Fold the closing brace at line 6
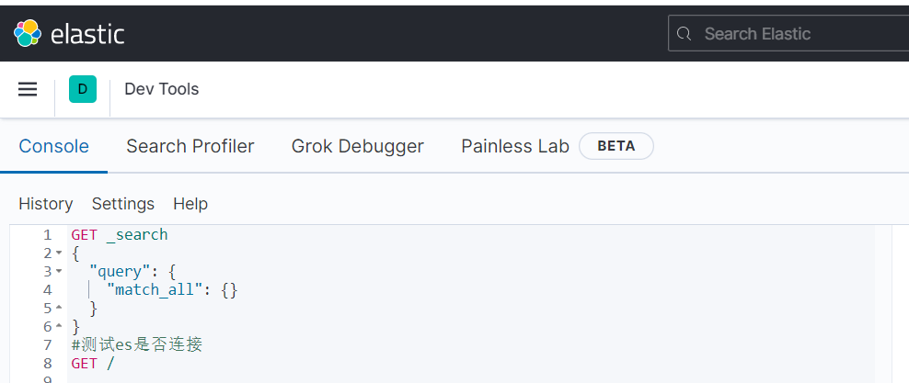 coord(59,326)
